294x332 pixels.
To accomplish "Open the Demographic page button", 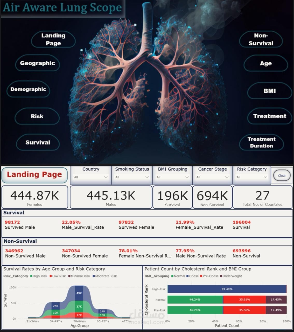I will (28, 89).
